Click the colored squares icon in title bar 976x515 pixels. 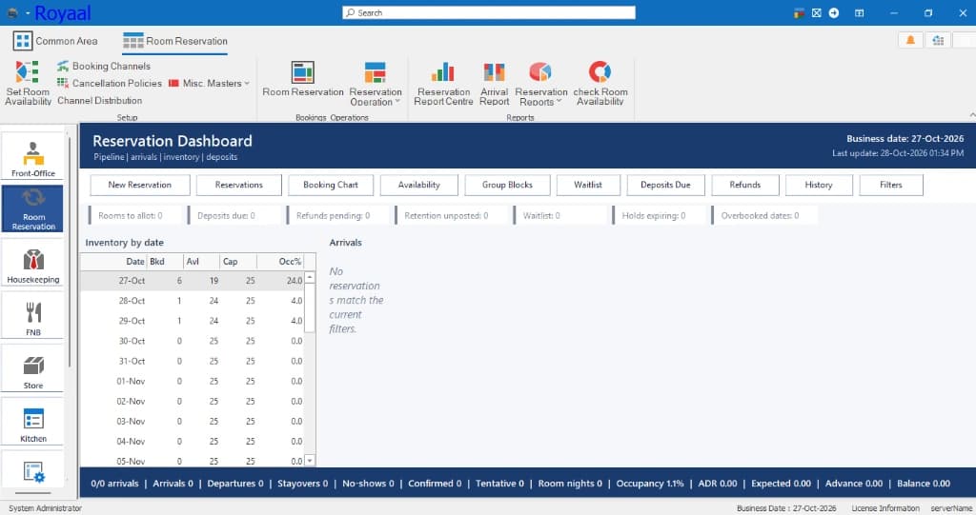(799, 12)
